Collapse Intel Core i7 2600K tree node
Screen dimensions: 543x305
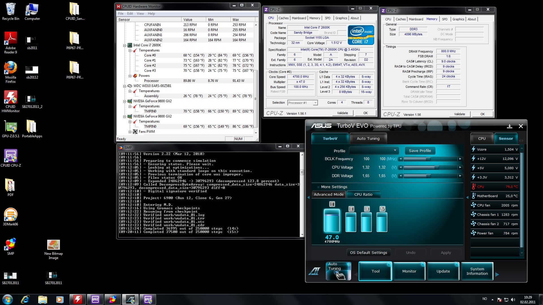point(125,45)
